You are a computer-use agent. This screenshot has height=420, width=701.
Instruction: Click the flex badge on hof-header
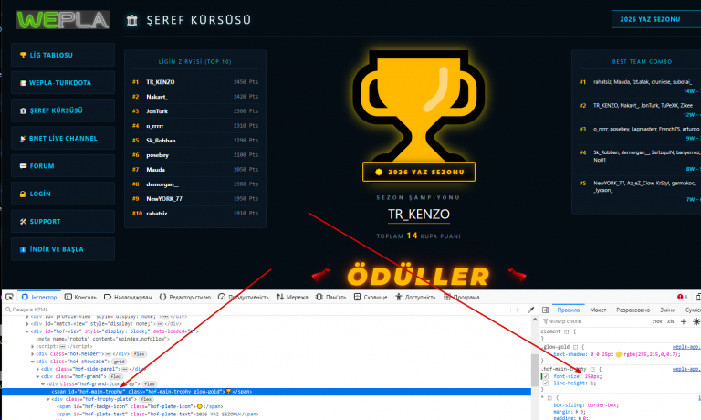[x=139, y=353]
